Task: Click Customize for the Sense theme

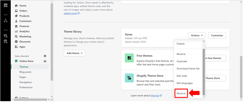Action: (217, 36)
